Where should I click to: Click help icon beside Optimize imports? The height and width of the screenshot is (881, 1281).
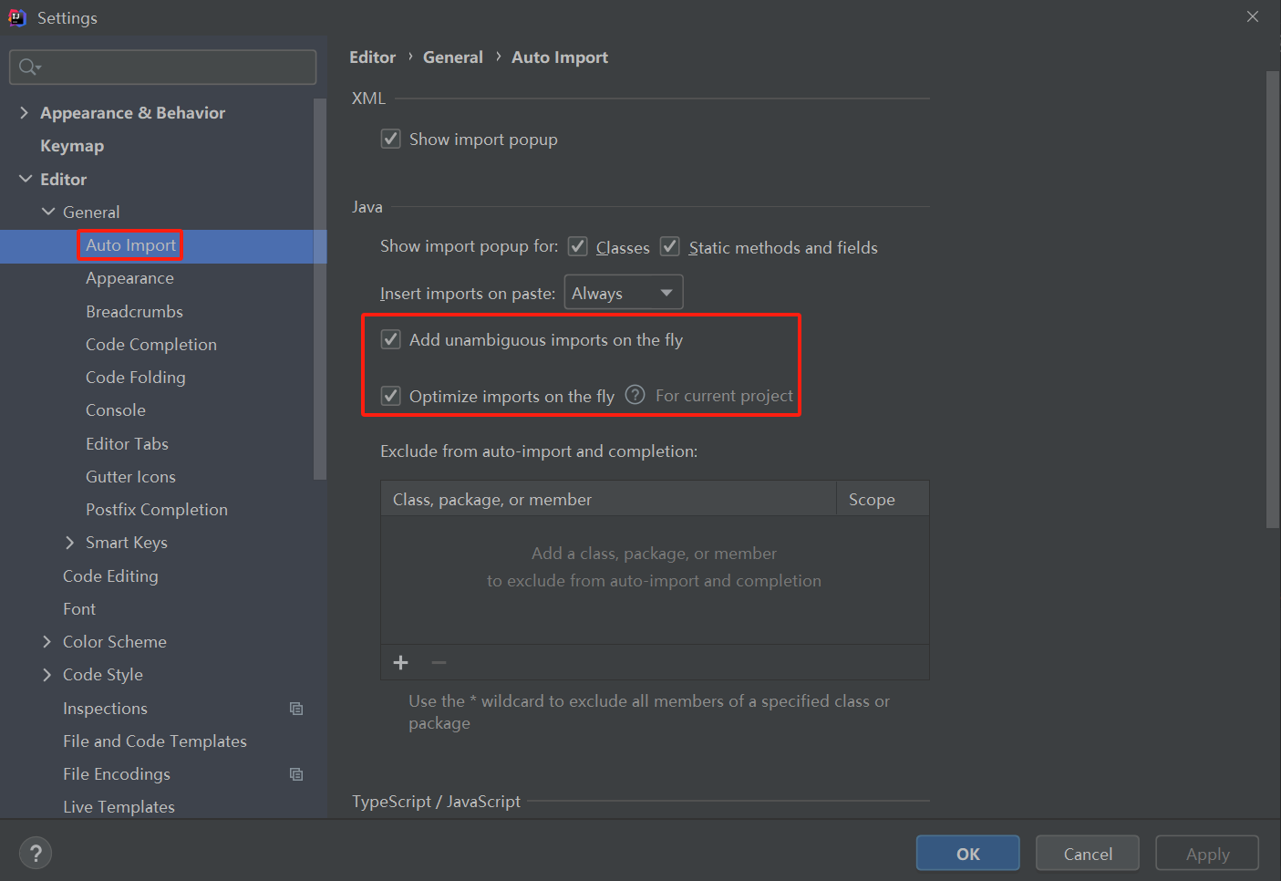[x=635, y=395]
